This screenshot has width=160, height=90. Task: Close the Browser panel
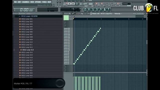[x=61, y=13]
